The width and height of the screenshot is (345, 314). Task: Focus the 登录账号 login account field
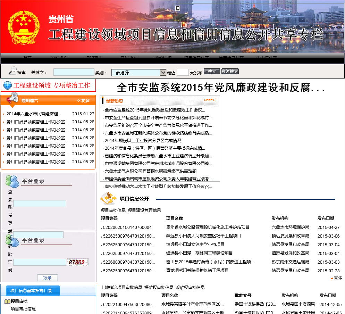40,204
